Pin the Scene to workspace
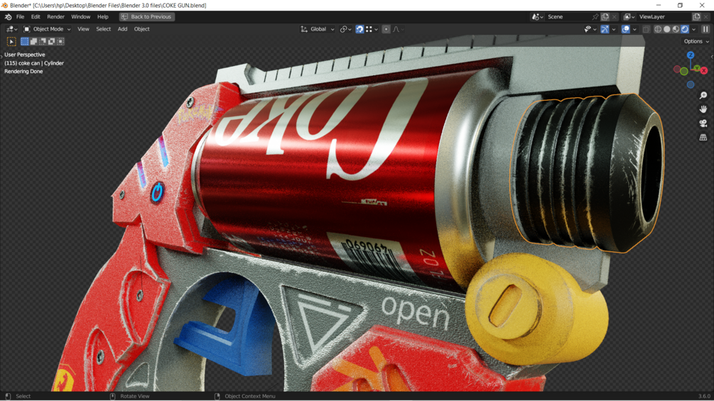Screen dimensions: 714x401 [595, 17]
